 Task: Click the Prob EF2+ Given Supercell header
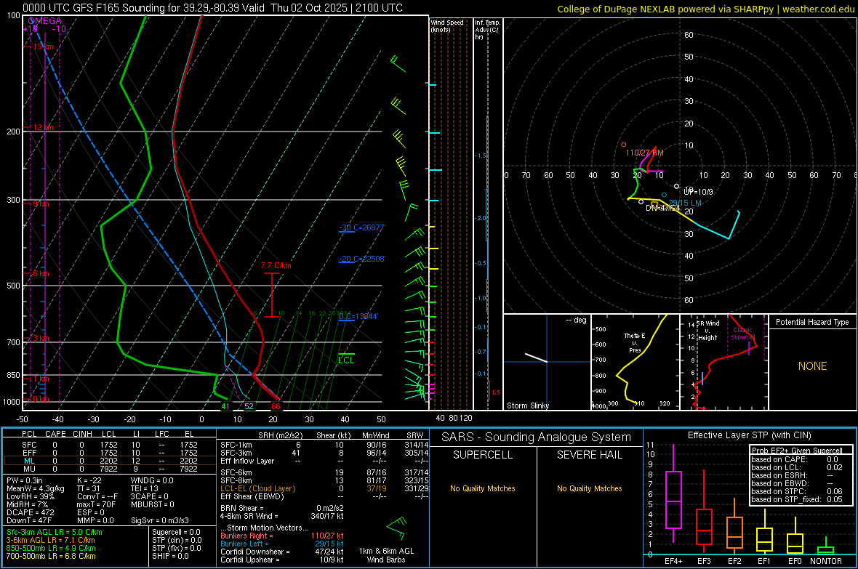(797, 451)
